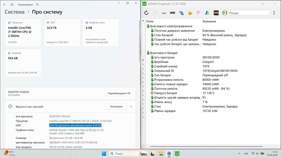Open the hamburger navigation menu in Settings
Viewport: 281px width, 158px height.
tap(12, 4)
